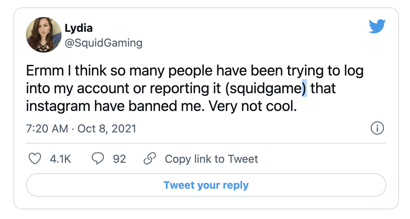This screenshot has width=410, height=219.
Task: Click the Twitter bird logo
Action: click(x=377, y=27)
